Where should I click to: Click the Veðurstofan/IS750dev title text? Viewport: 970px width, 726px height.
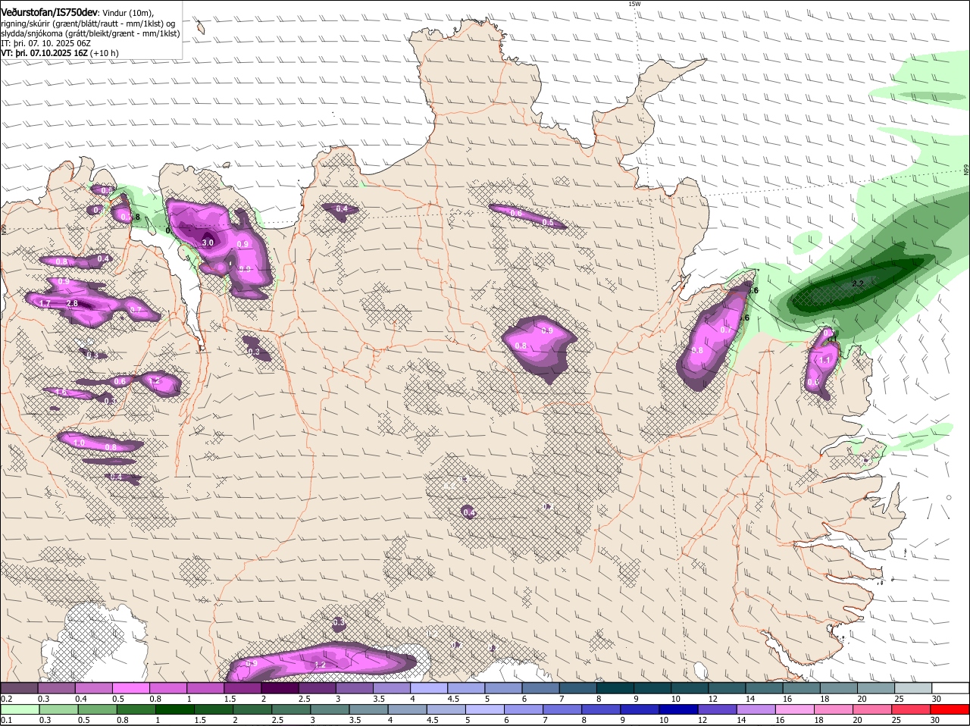click(x=49, y=12)
